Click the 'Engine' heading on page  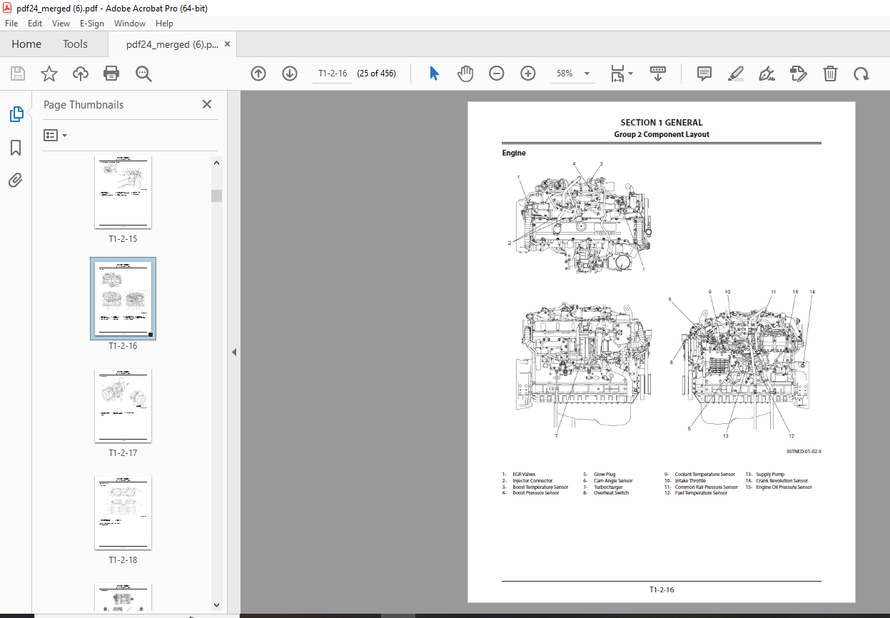point(514,153)
